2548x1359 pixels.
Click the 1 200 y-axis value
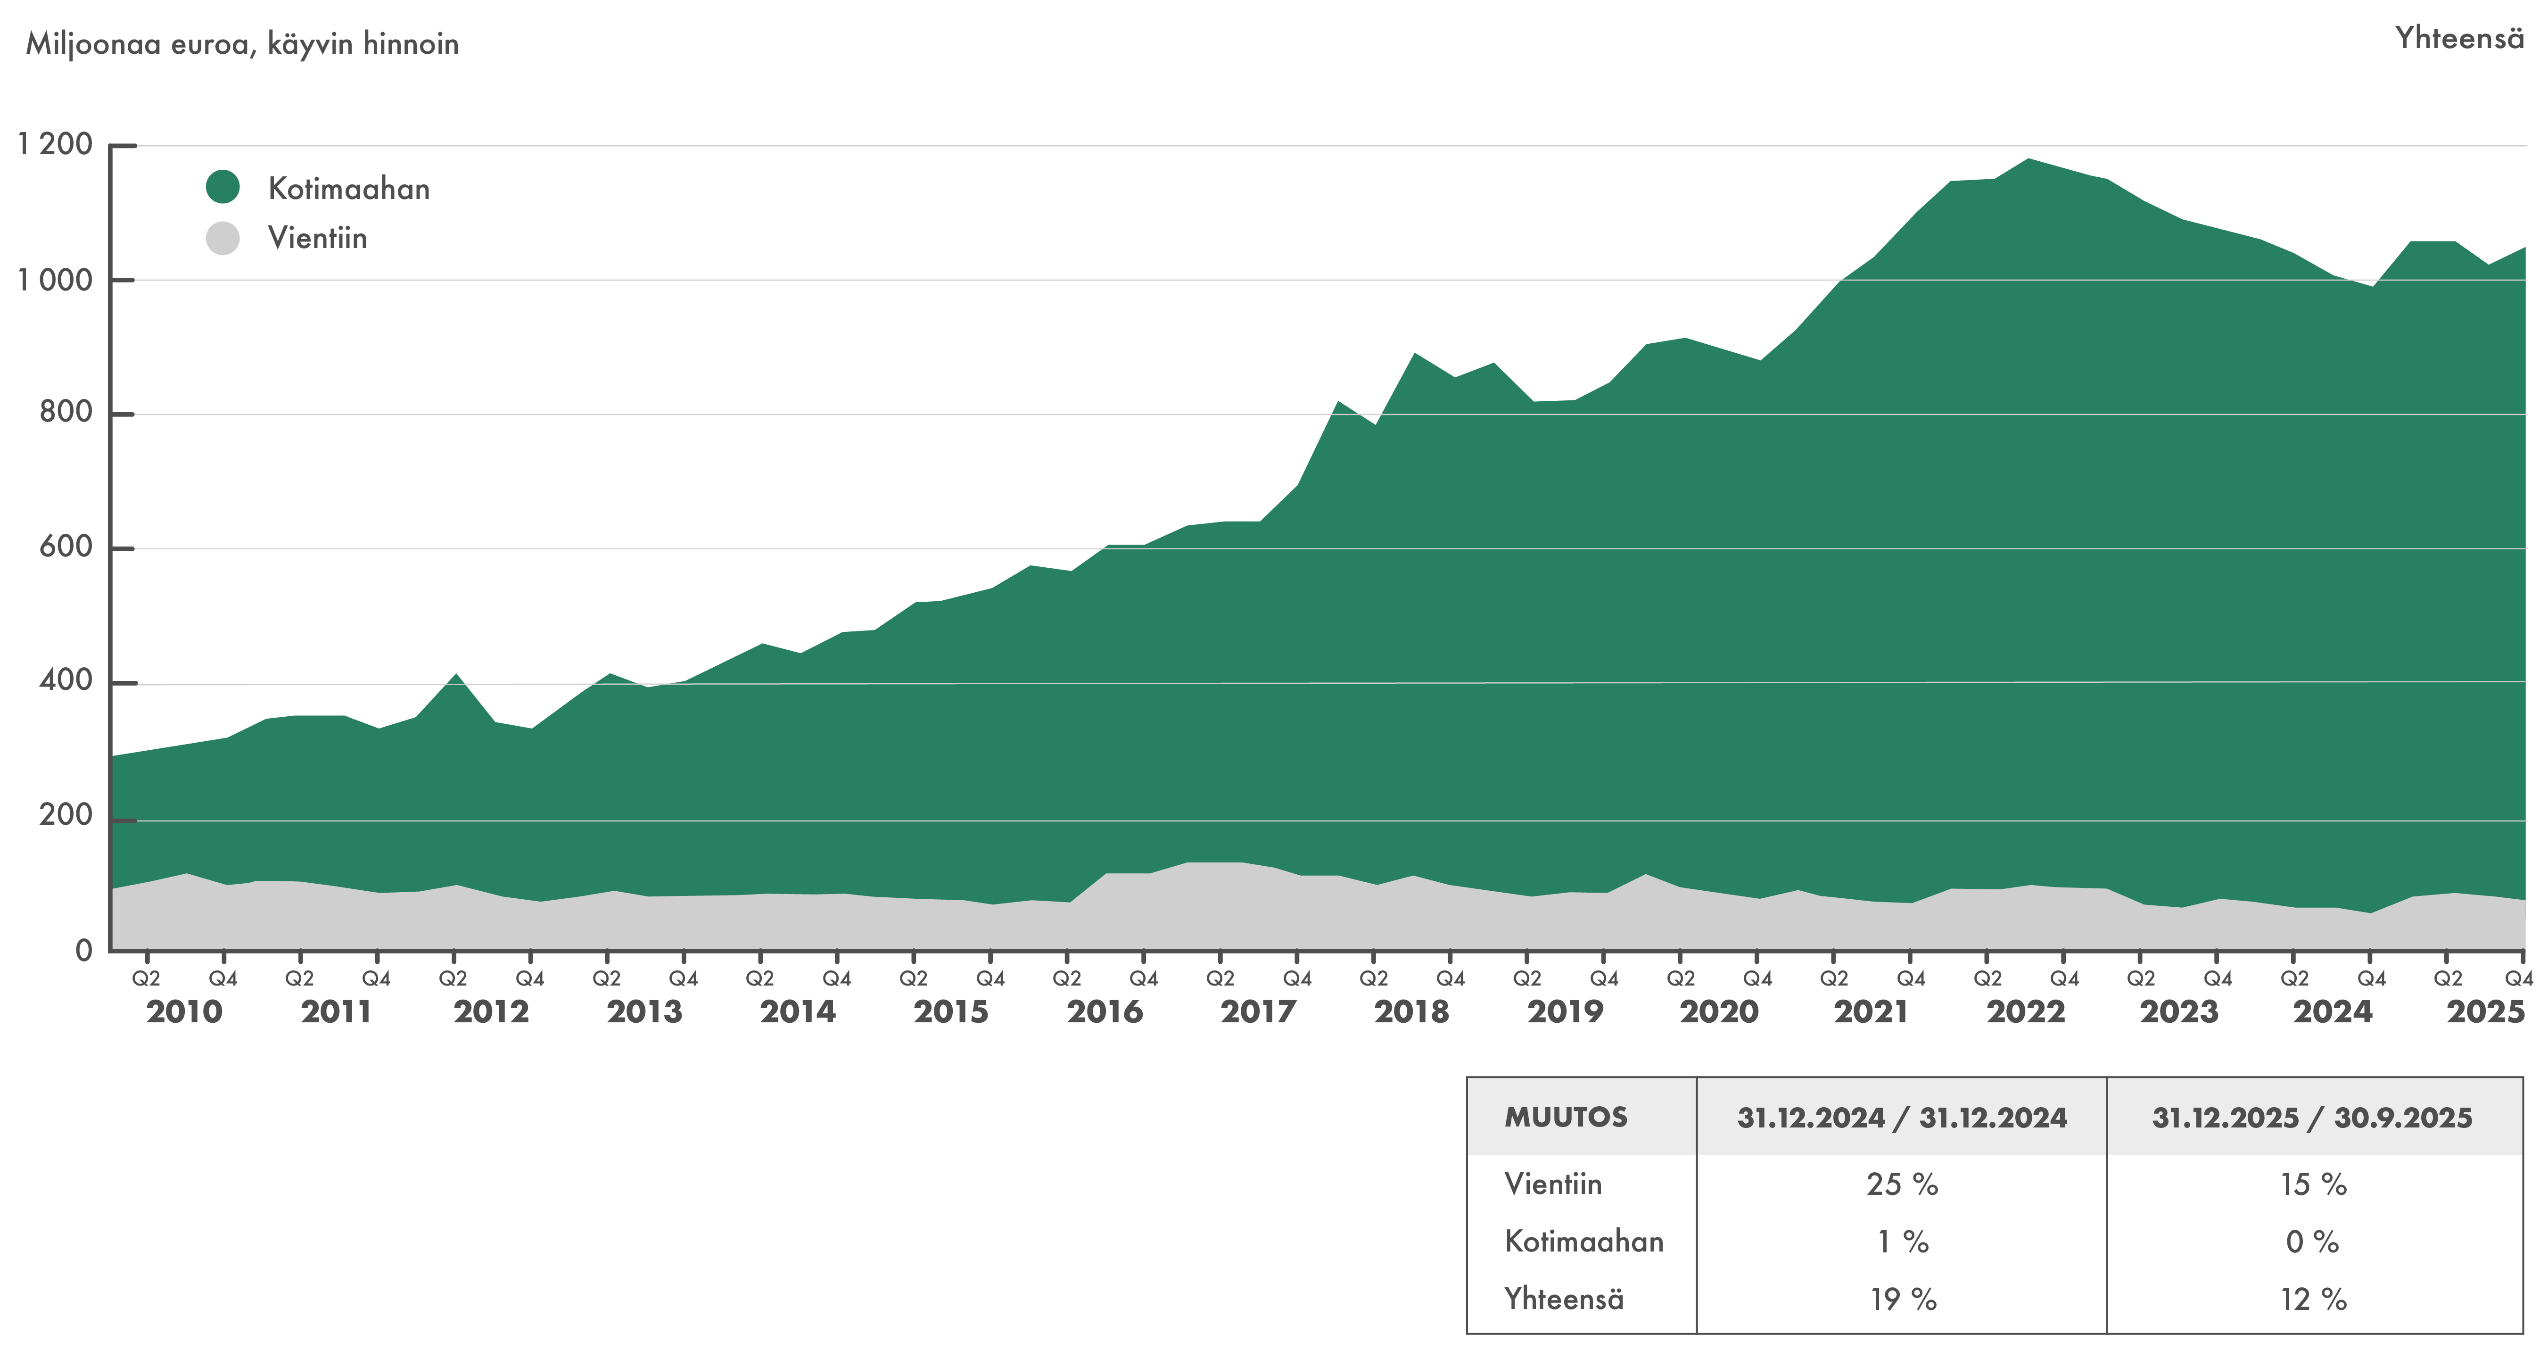pyautogui.click(x=56, y=144)
